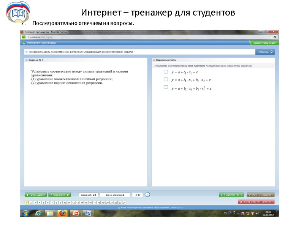The width and height of the screenshot is (304, 228).
Task: Check the box beside the second equation
Action: pos(166,80)
